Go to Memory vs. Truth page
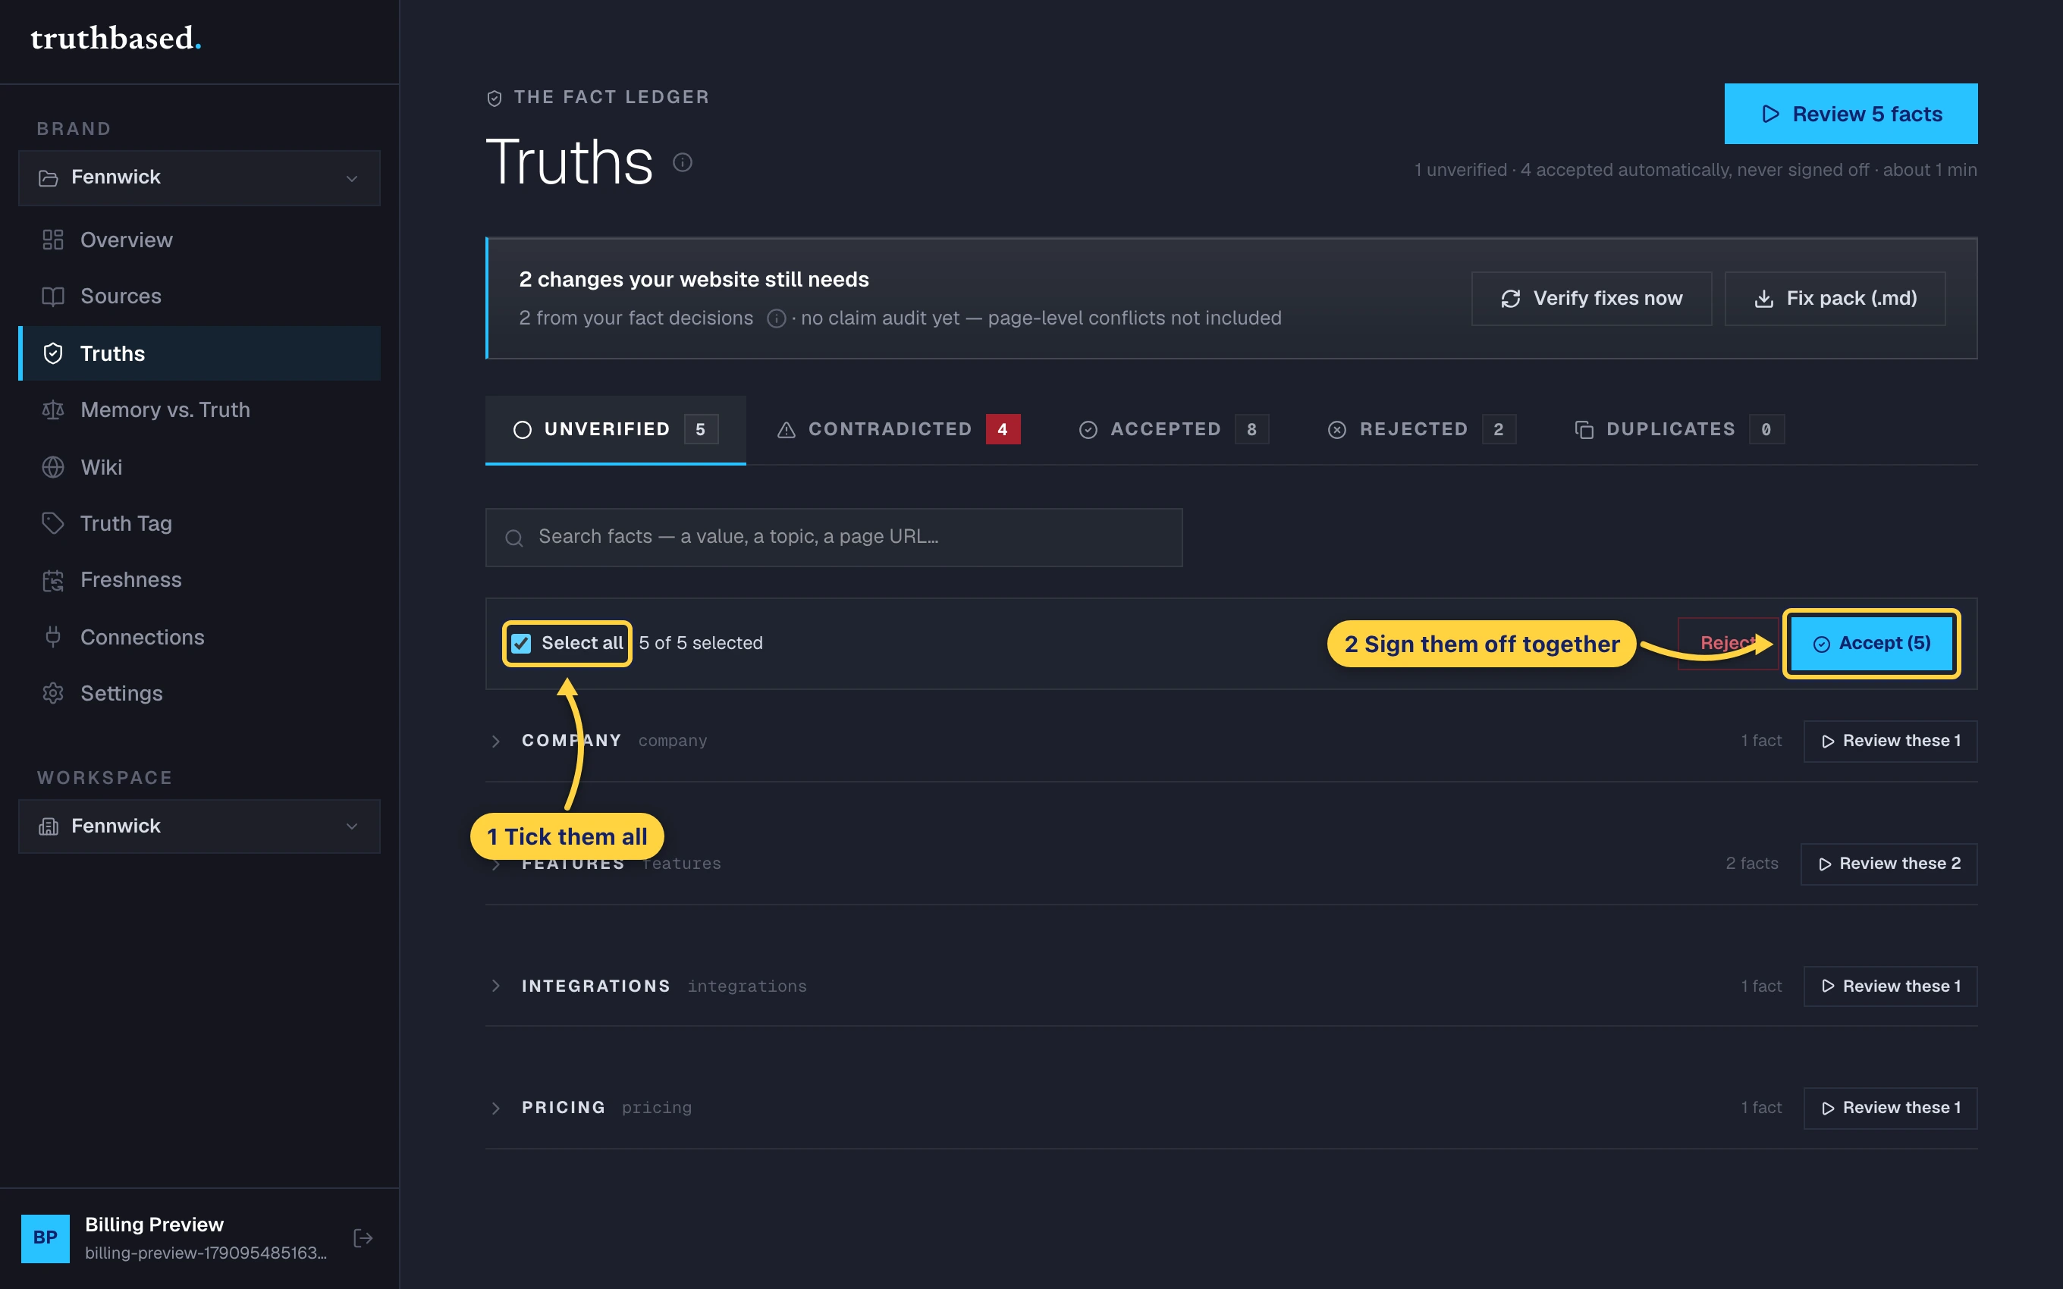 click(x=199, y=410)
